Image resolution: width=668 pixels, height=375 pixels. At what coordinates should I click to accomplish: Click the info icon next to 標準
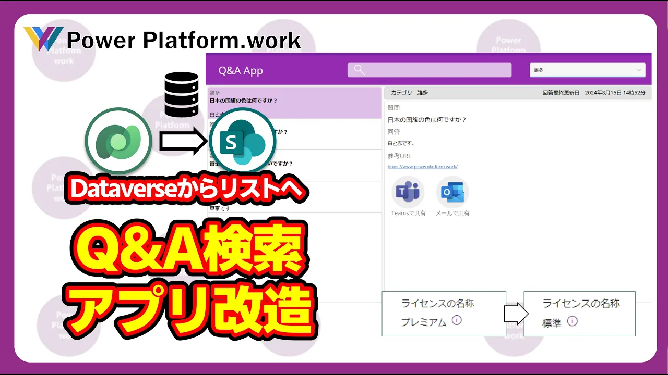tap(572, 321)
